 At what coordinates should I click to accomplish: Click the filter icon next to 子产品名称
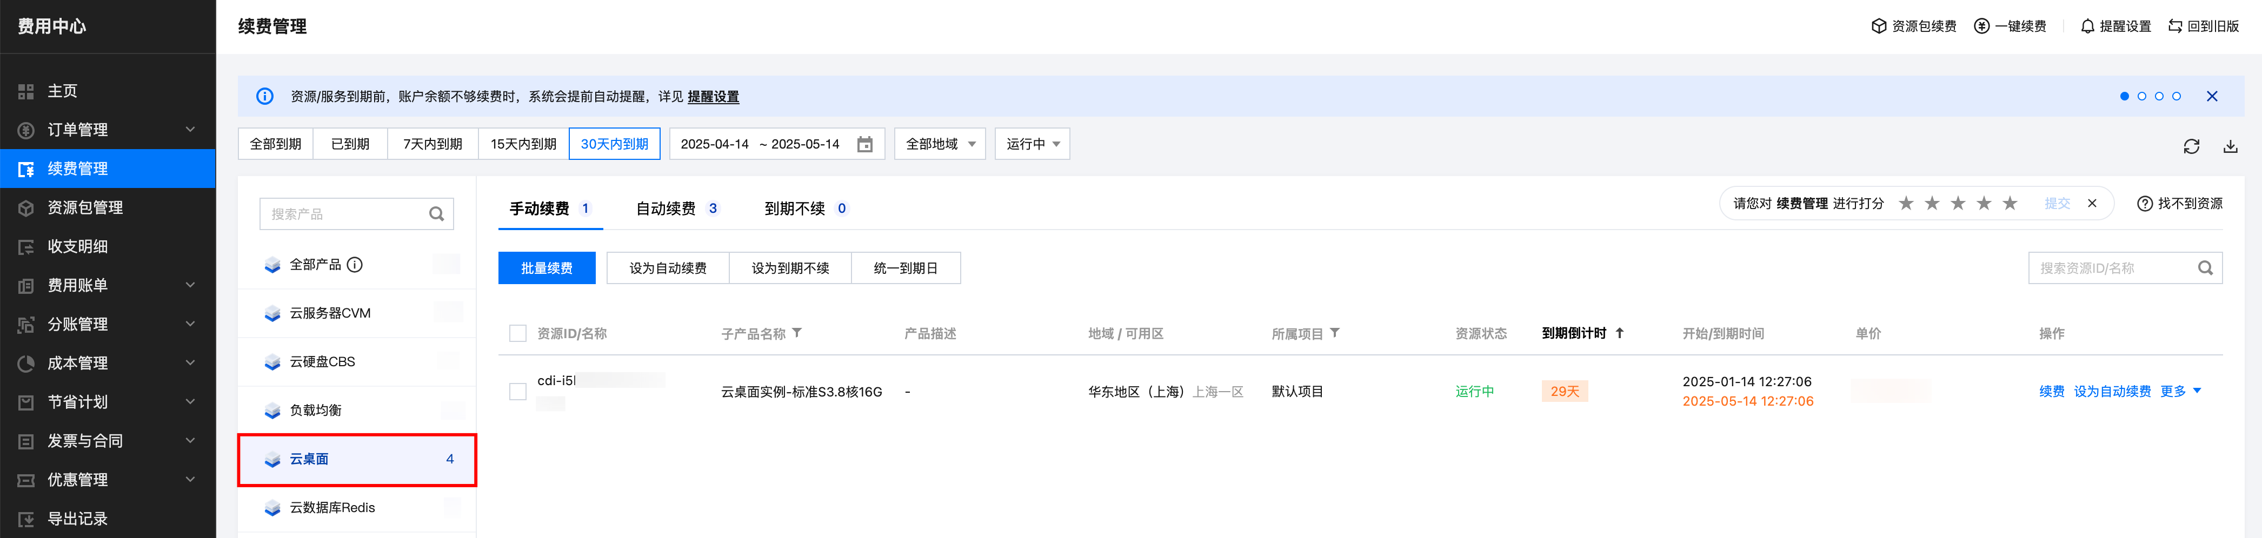point(797,333)
